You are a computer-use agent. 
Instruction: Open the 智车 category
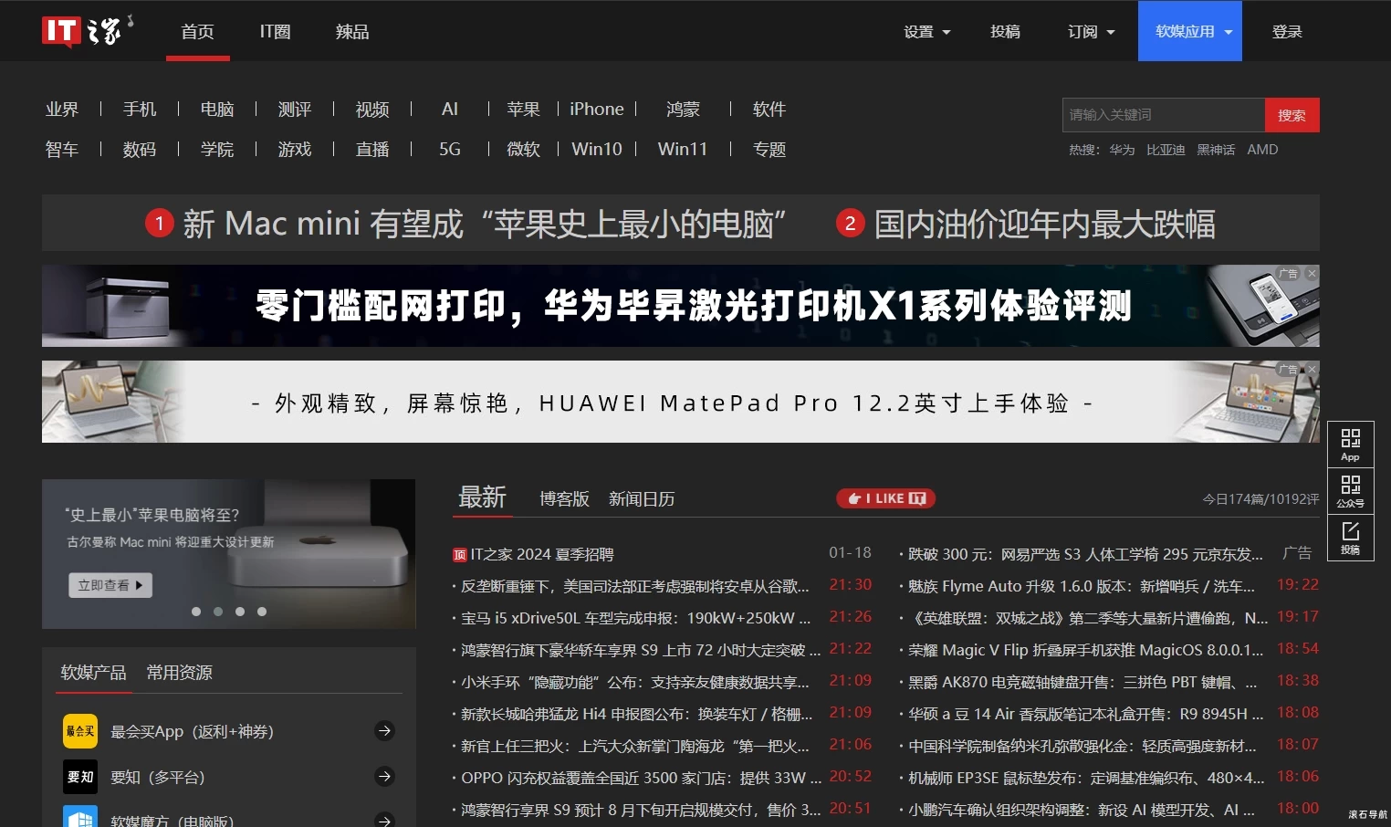[x=62, y=149]
